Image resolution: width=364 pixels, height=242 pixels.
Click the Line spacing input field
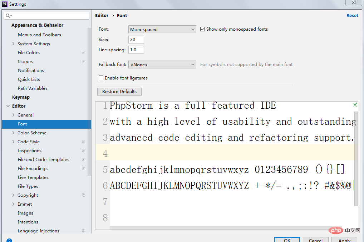[x=136, y=50]
